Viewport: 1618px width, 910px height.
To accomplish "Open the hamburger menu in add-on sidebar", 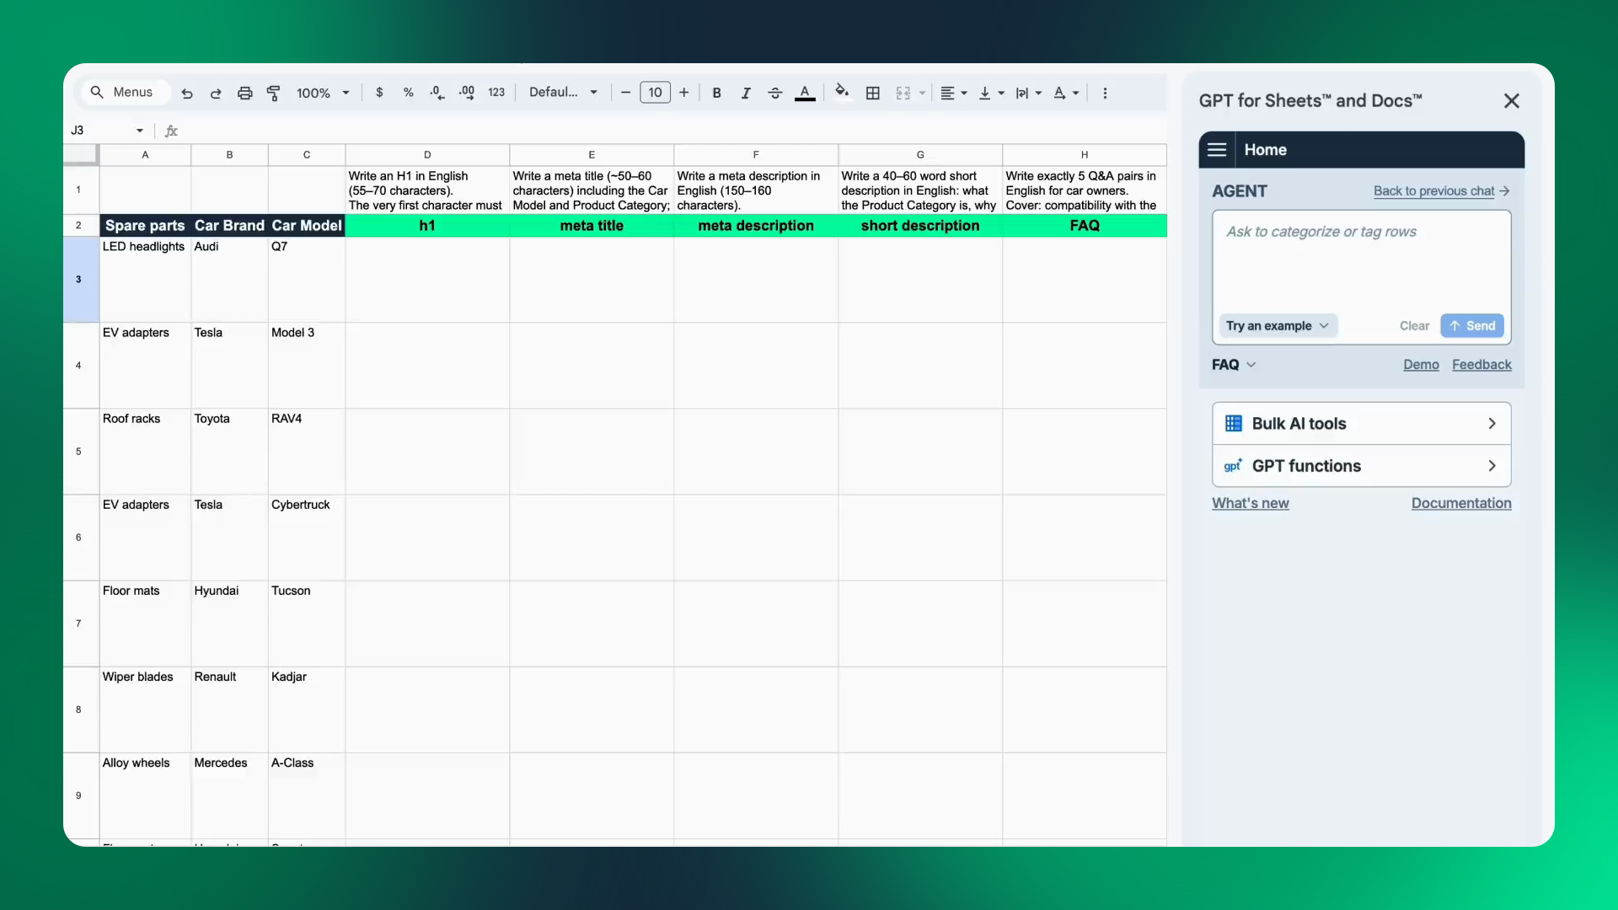I will click(1217, 150).
